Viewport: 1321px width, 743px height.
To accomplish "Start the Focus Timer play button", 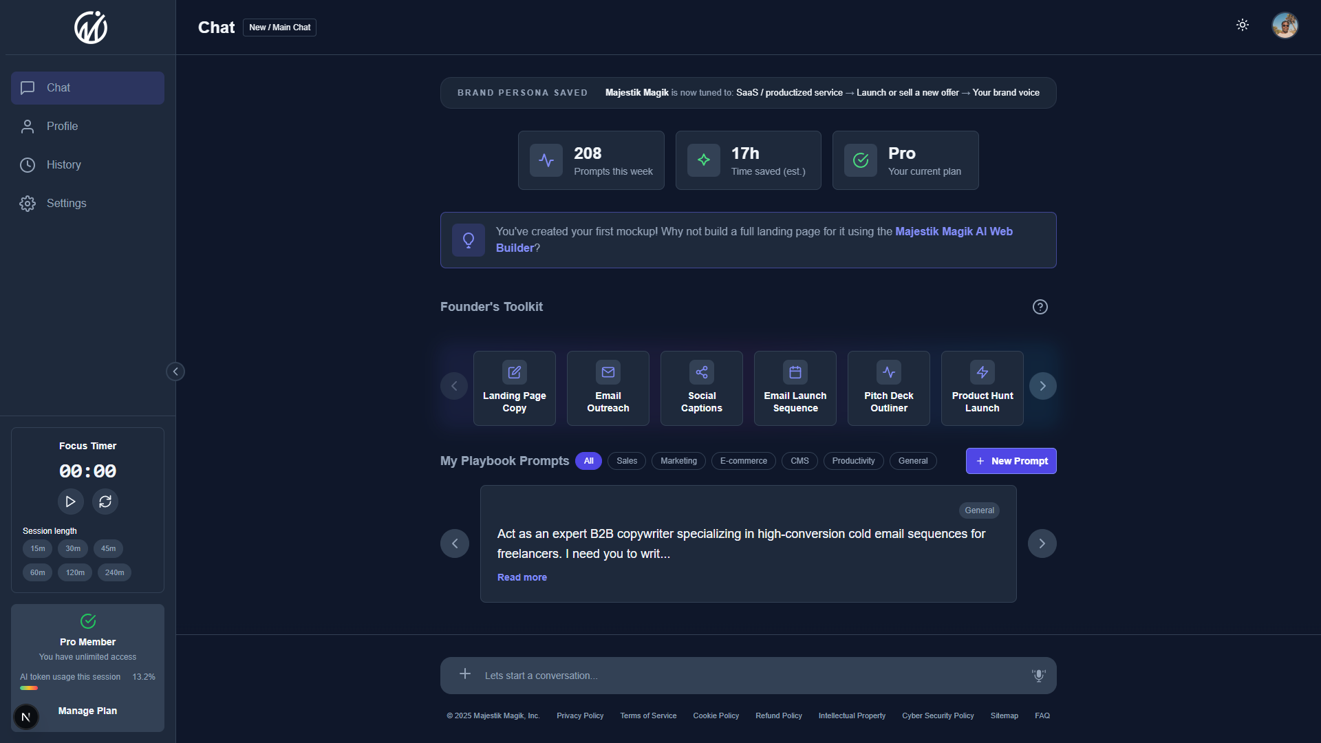I will (x=70, y=502).
